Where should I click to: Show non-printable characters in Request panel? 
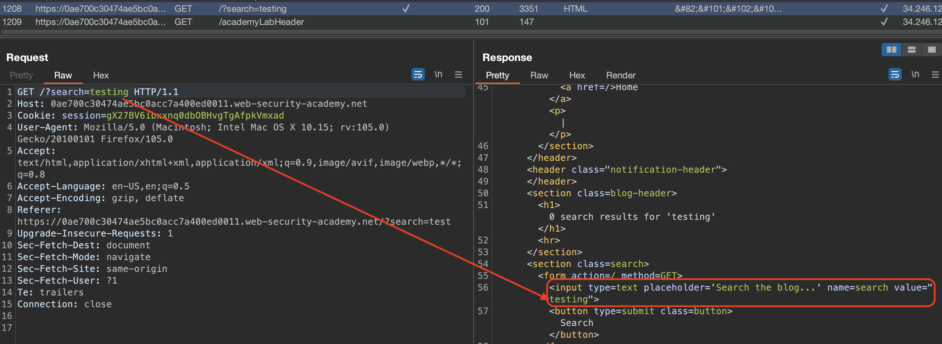pos(438,75)
